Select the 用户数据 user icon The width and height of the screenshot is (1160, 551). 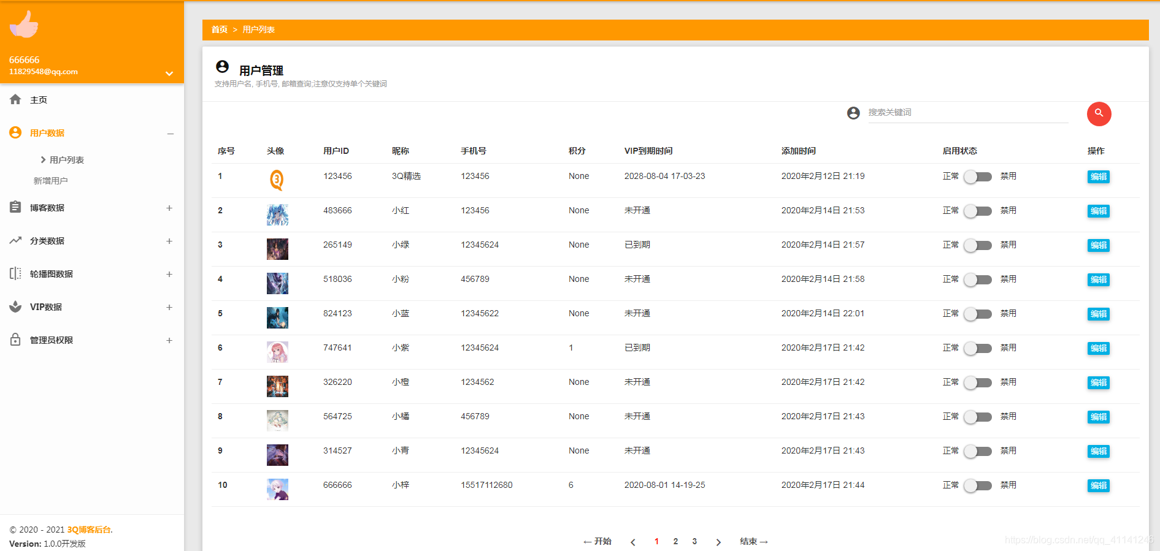pyautogui.click(x=15, y=132)
